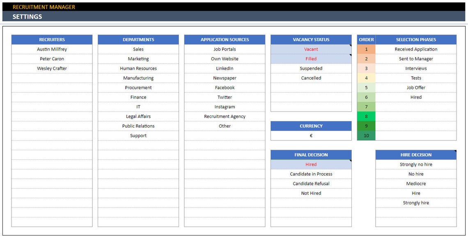This screenshot has height=240, width=468.
Task: Select the Interviews selection phase
Action: (x=416, y=68)
